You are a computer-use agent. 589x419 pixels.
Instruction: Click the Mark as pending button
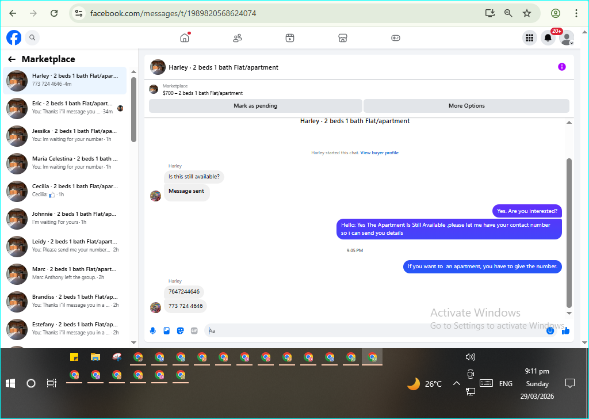coord(255,106)
